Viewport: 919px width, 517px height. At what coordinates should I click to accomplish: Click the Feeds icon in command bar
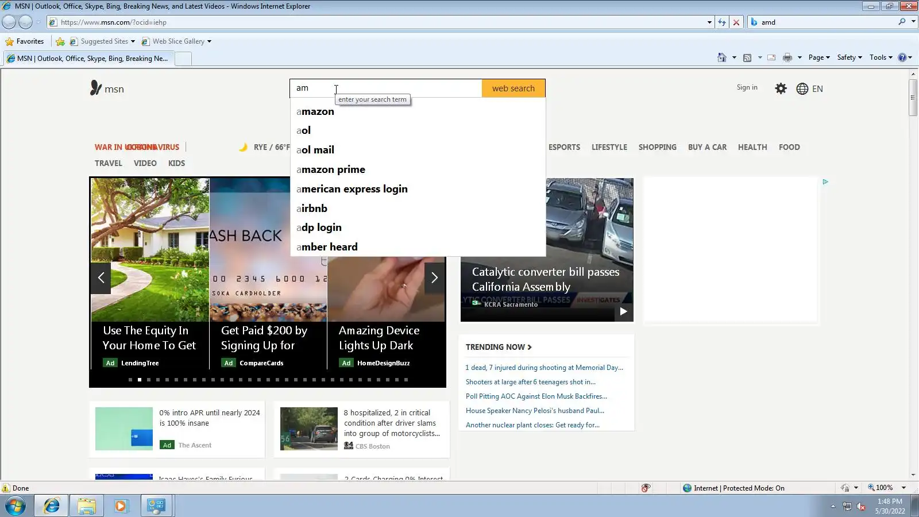747,57
